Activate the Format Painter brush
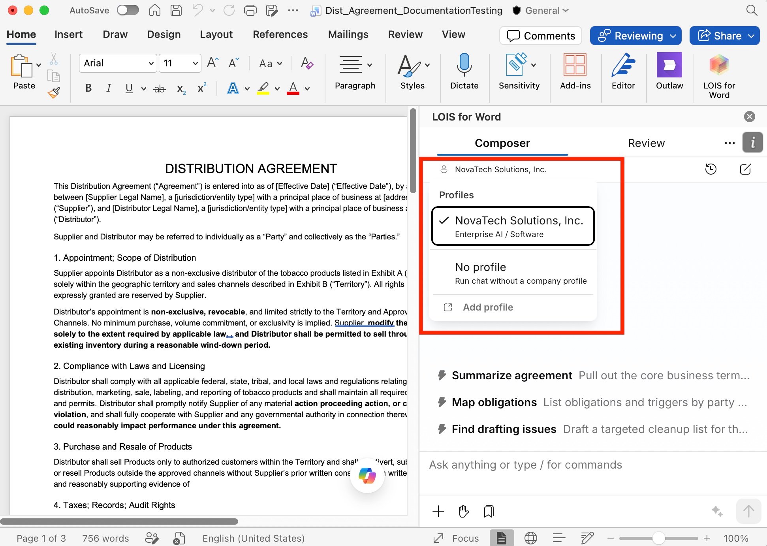Image resolution: width=767 pixels, height=546 pixels. pyautogui.click(x=54, y=93)
